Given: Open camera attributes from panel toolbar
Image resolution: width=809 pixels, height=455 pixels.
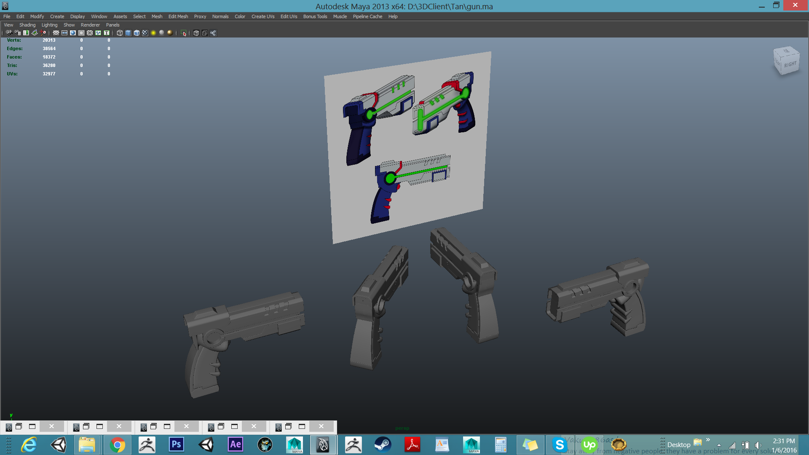Looking at the screenshot, I should click(17, 33).
